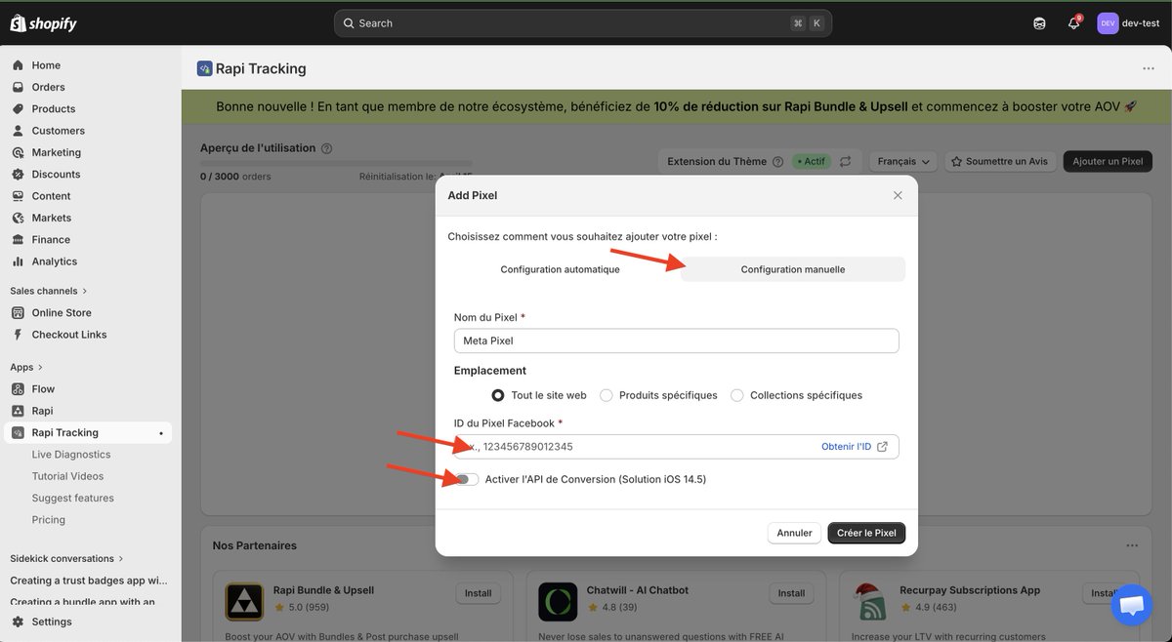Expand Sidekick conversations section
The width and height of the screenshot is (1172, 642).
[67, 559]
